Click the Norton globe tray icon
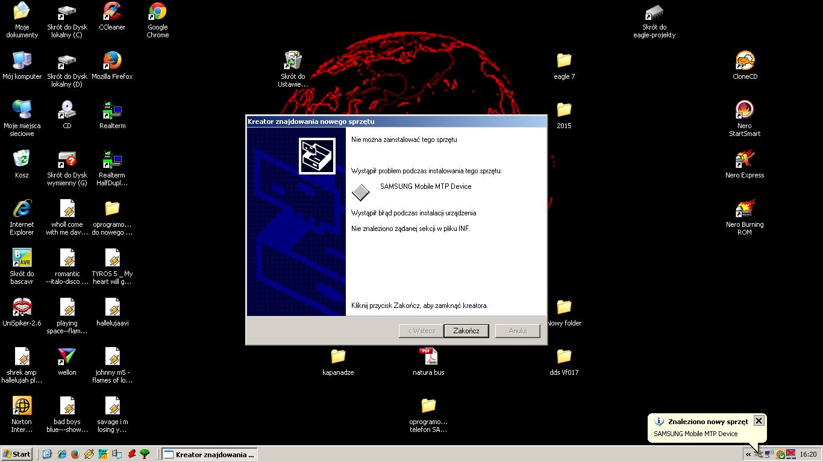Screen dimensions: 823x462 pyautogui.click(x=780, y=454)
